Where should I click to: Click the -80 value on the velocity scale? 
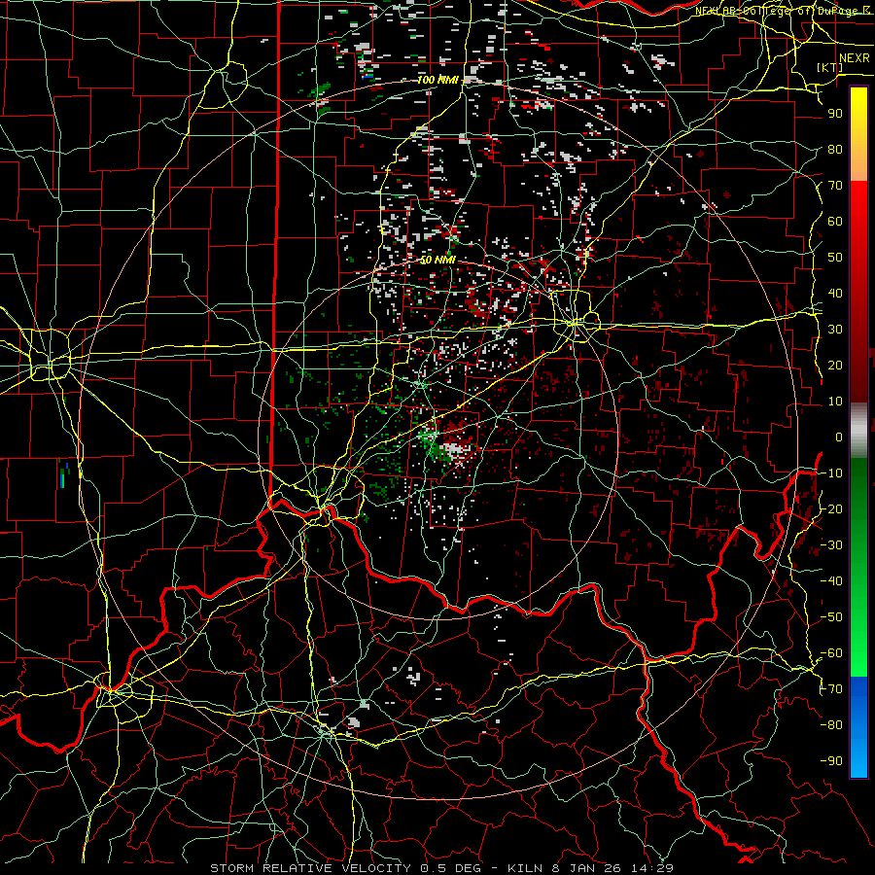831,725
